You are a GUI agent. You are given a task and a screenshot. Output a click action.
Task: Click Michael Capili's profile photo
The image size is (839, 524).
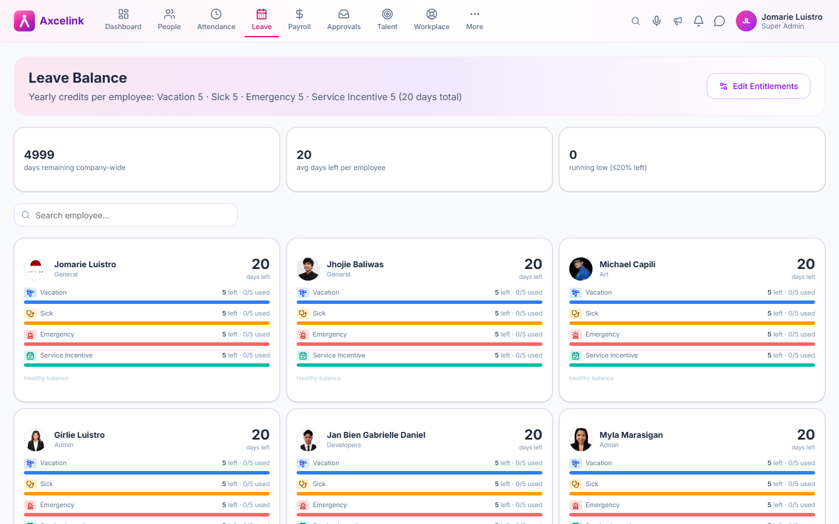[x=581, y=269]
